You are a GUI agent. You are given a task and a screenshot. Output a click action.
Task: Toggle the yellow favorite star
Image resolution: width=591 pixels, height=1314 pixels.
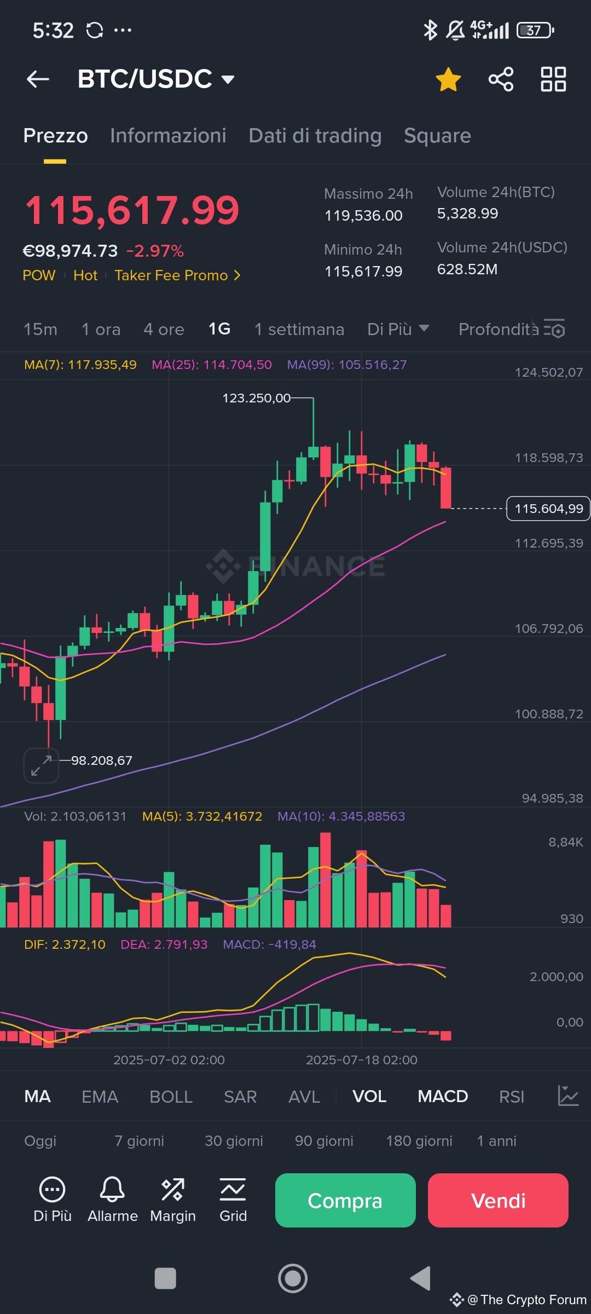click(x=448, y=79)
